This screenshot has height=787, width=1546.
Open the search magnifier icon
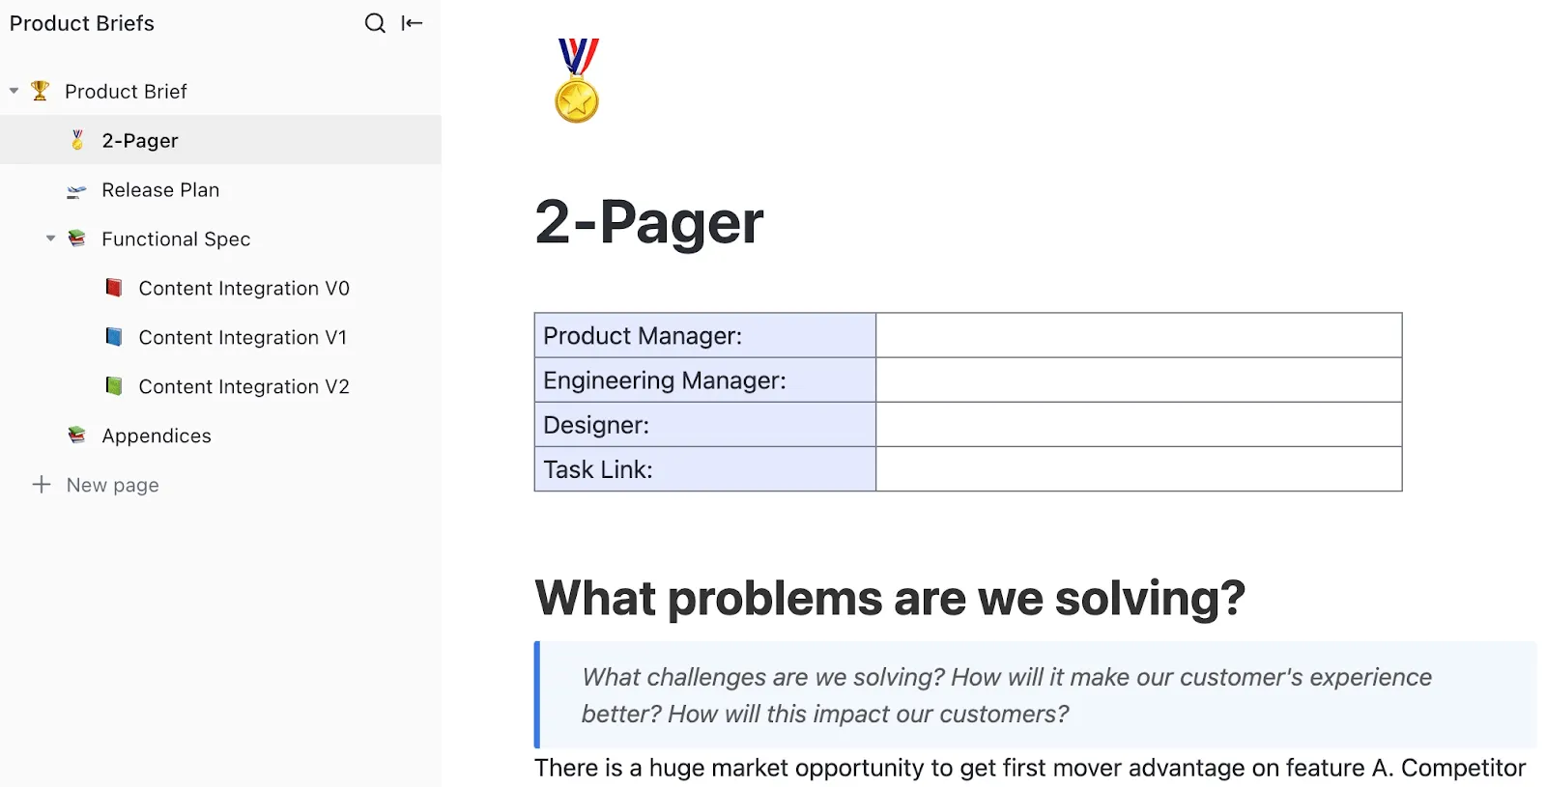tap(375, 23)
